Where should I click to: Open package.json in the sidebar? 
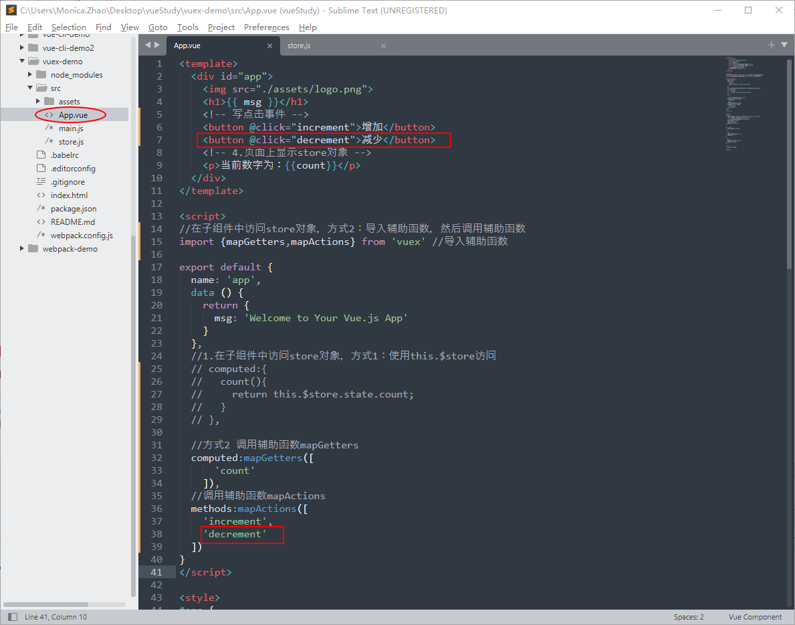click(x=74, y=209)
